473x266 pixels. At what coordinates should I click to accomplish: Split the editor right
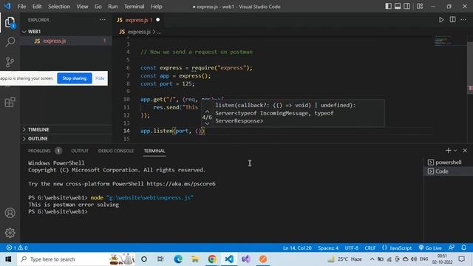pos(452,20)
